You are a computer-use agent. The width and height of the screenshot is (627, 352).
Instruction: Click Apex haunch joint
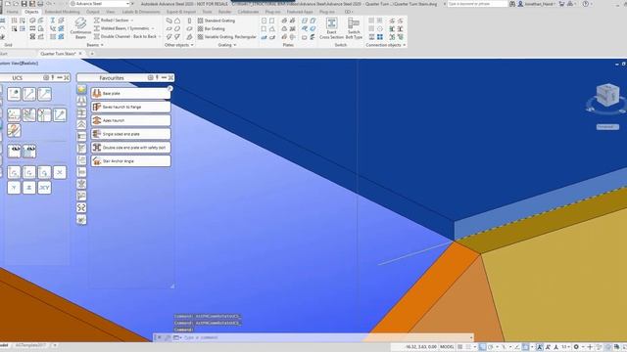[x=130, y=120]
